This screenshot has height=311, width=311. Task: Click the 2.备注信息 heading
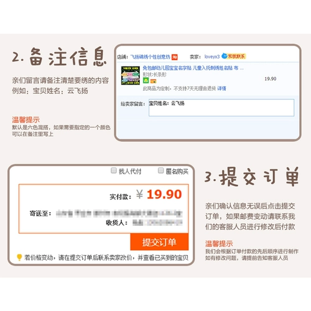pos(59,57)
